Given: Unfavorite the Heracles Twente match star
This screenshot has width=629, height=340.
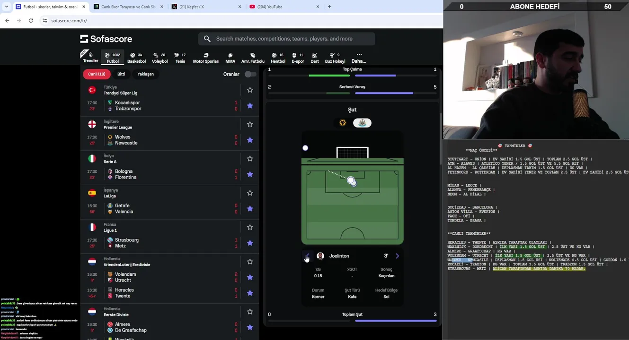Looking at the screenshot, I should click(x=250, y=293).
